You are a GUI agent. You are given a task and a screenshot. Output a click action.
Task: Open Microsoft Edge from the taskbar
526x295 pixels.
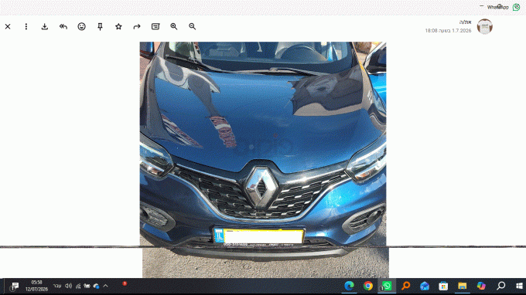(x=349, y=286)
